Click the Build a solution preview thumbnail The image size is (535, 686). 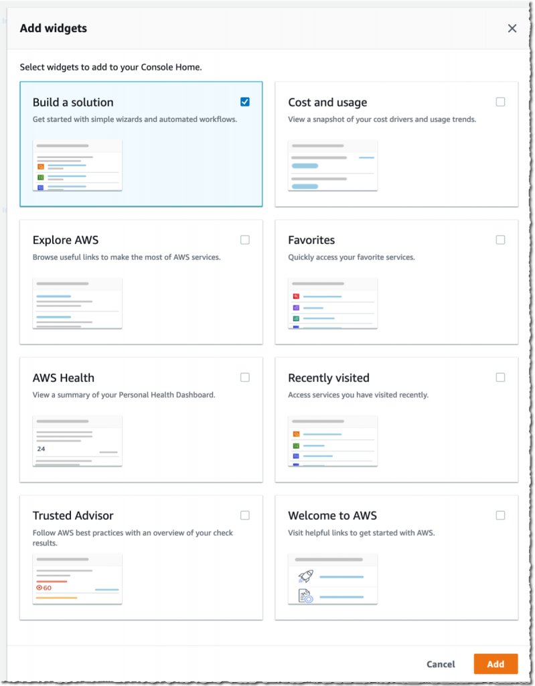coord(77,165)
